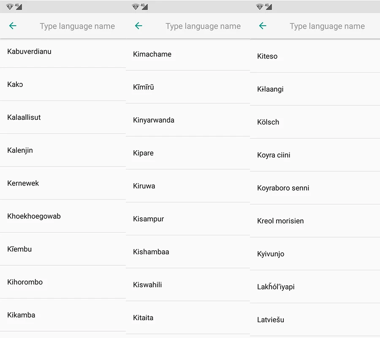The image size is (380, 338).
Task: Pick Kihorombo from the list
Action: point(63,282)
